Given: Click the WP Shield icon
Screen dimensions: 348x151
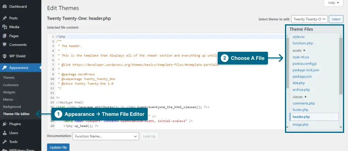Looking at the screenshot, I should 5,56.
